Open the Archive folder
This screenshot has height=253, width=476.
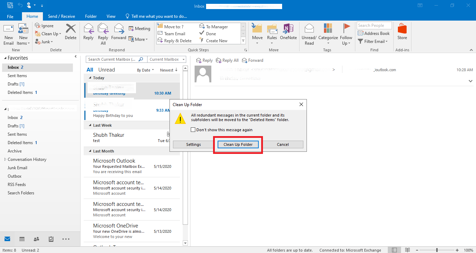15,151
